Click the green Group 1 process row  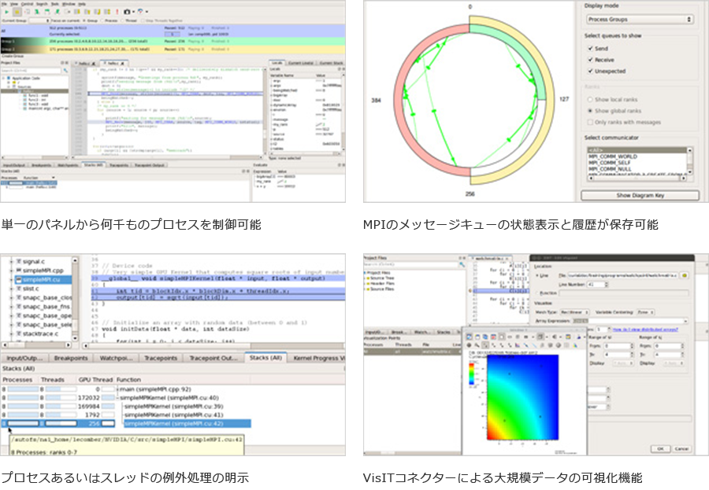173,42
